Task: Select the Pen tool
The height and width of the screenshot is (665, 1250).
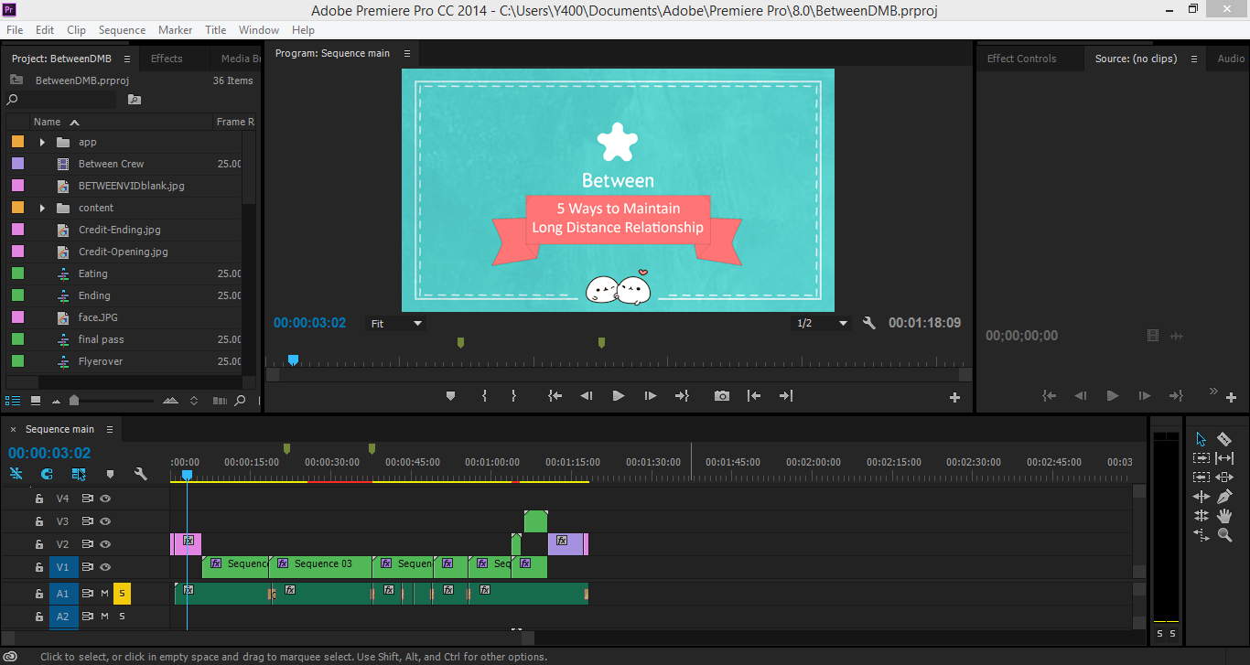Action: pos(1224,497)
